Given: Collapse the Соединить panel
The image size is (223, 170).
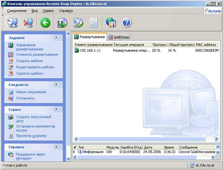Looking at the screenshot, I should point(56,85).
